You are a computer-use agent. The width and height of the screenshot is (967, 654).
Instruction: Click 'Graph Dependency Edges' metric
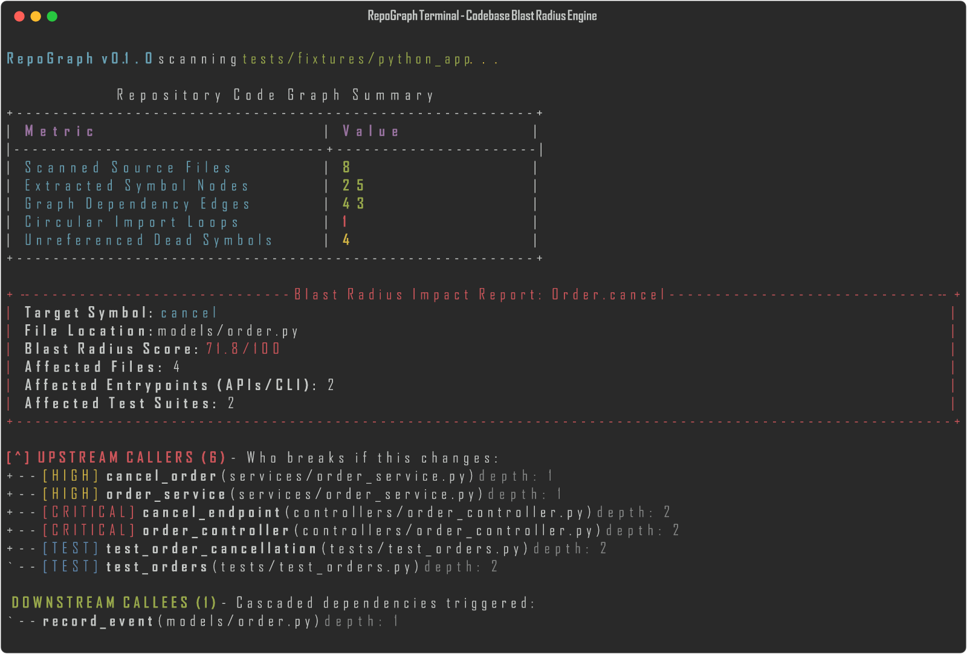click(137, 204)
